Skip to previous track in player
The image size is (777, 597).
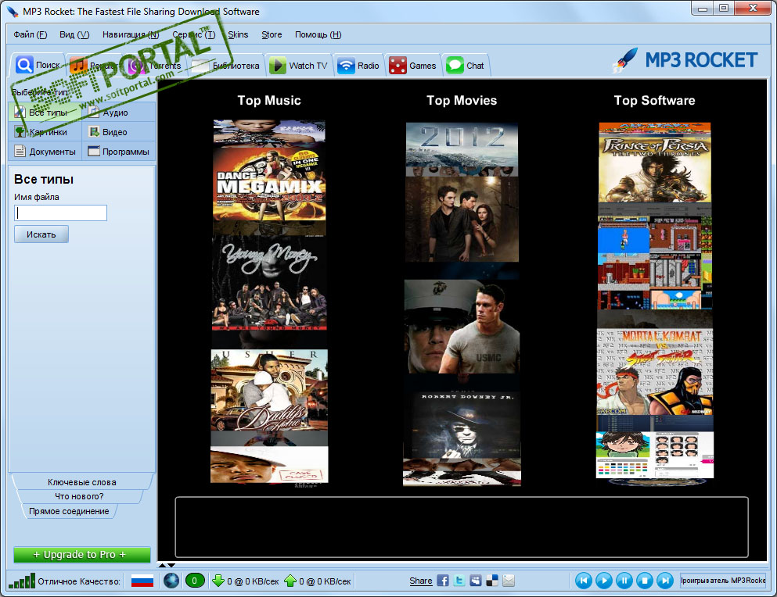(584, 580)
